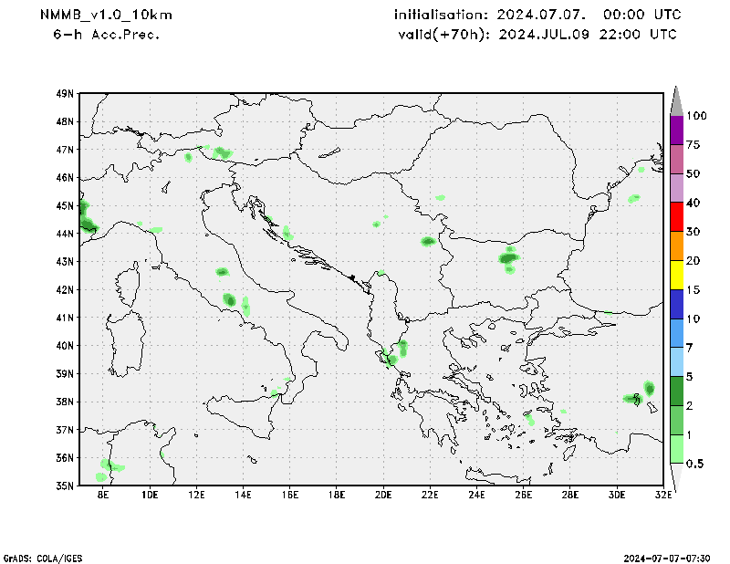Click the valid(+70h) forecast time text
Screen dimensions: 730x564
[x=537, y=35]
